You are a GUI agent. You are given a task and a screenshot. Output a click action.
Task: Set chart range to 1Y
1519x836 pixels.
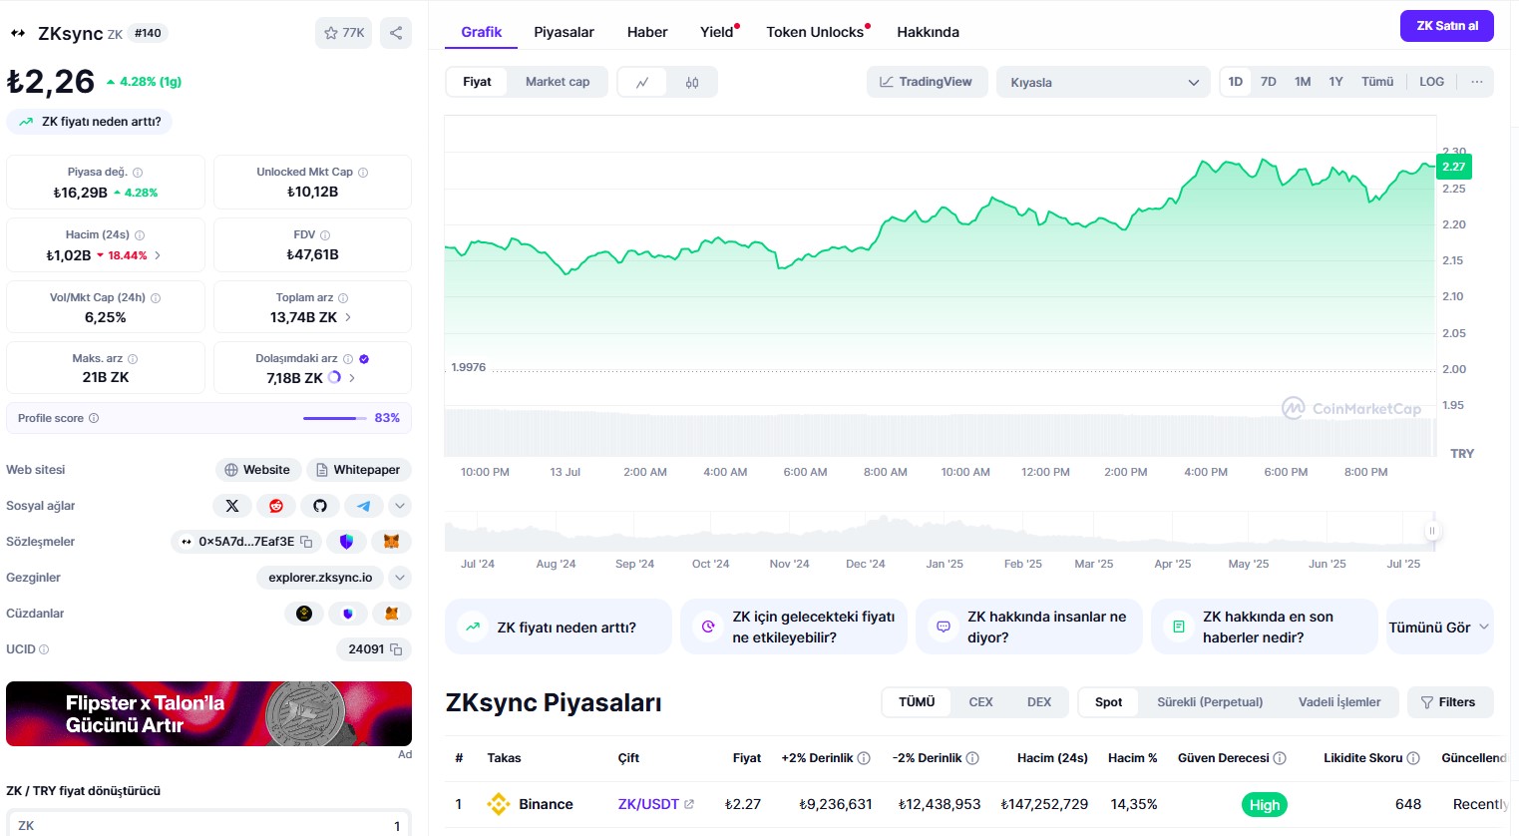[x=1336, y=82]
